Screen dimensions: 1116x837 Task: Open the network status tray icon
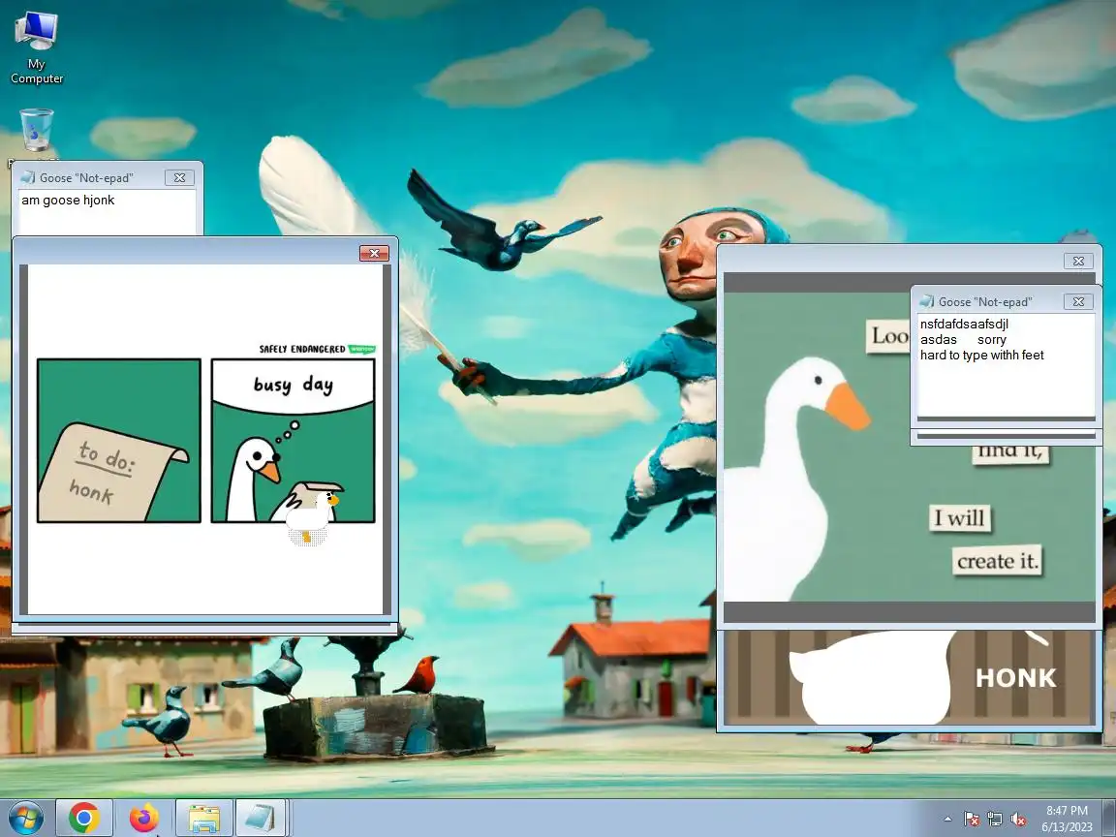[x=994, y=820]
